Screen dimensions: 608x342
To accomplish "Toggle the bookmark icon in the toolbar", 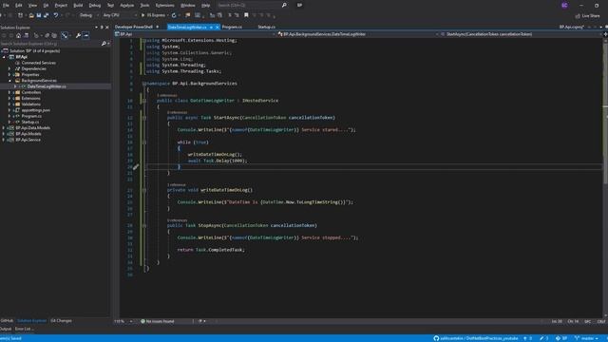I will click(x=246, y=15).
